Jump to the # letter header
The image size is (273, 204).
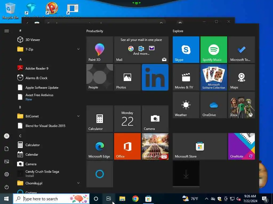pos(20,31)
